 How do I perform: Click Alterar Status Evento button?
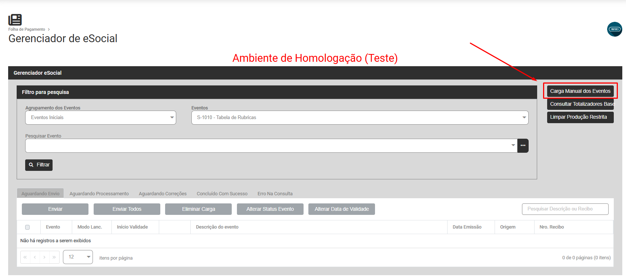point(270,209)
